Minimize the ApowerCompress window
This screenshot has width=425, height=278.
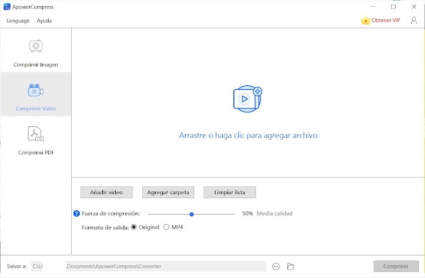[x=373, y=7]
